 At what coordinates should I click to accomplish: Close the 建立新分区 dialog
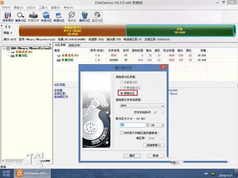click(x=163, y=67)
